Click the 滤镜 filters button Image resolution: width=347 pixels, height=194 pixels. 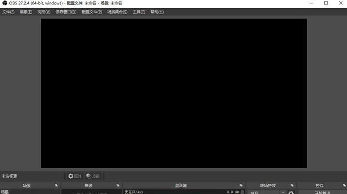click(93, 176)
